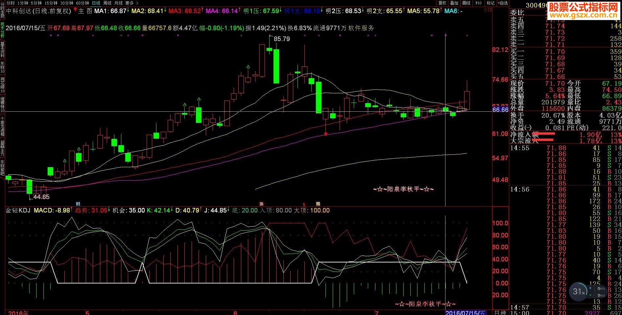Click the 现价 71.70 row
This screenshot has width=622, height=315.
[537, 83]
